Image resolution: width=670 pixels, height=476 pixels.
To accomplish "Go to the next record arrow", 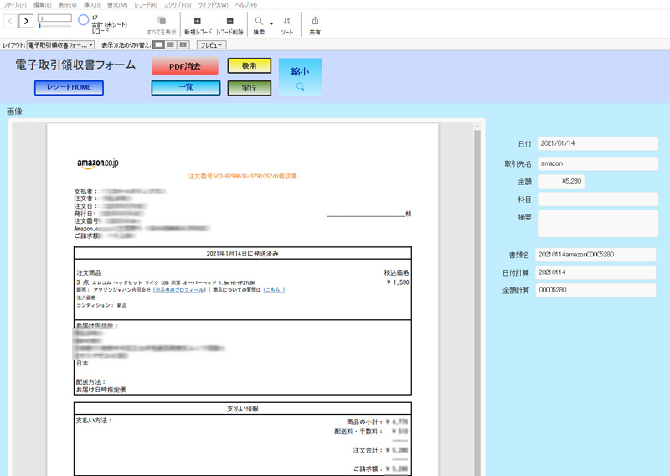I will pyautogui.click(x=27, y=21).
